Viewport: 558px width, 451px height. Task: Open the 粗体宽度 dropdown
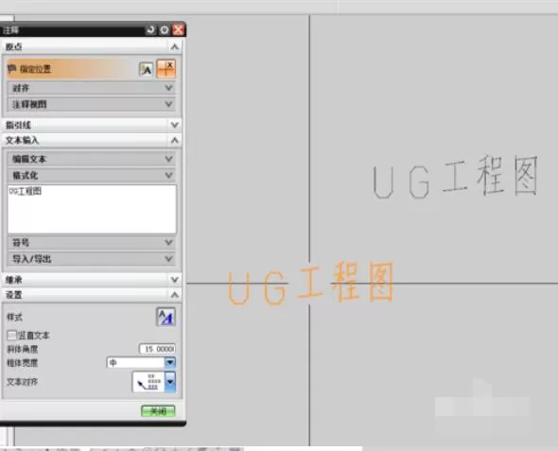(141, 363)
